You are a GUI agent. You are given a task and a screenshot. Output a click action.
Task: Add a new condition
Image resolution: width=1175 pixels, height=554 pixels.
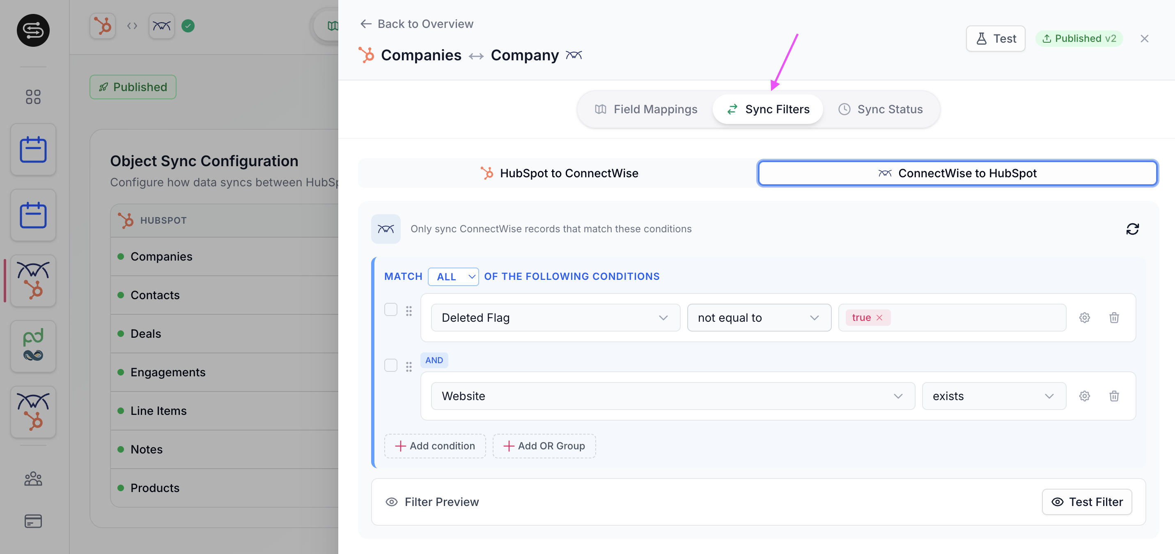pos(435,446)
